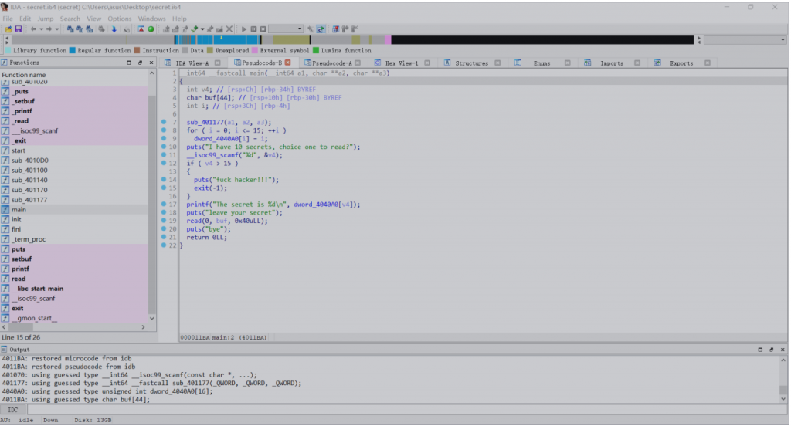The height and width of the screenshot is (426, 791).
Task: Close the Hex View-1 tab
Action: pos(427,63)
